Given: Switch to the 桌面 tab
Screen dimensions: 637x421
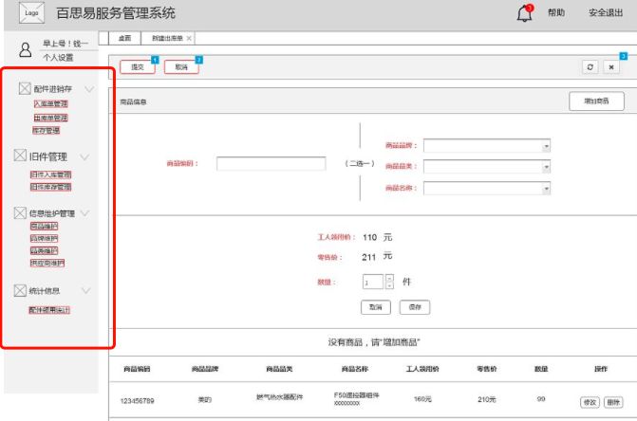Looking at the screenshot, I should click(124, 38).
